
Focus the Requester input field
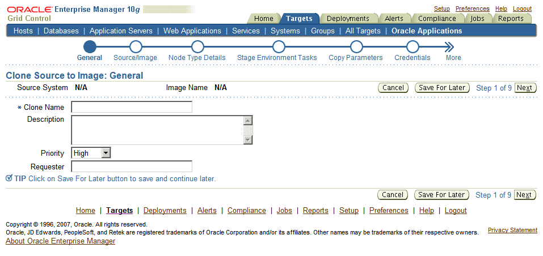(x=132, y=167)
